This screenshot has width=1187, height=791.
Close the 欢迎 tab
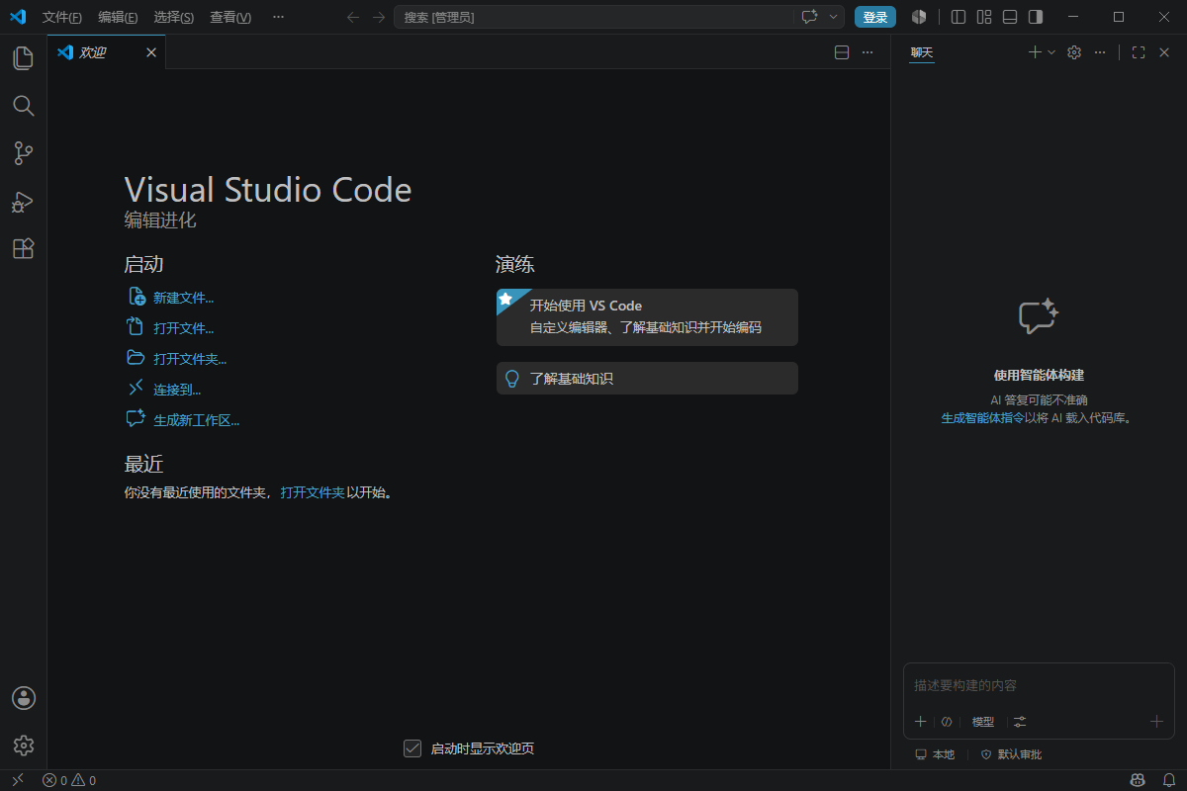[x=151, y=52]
